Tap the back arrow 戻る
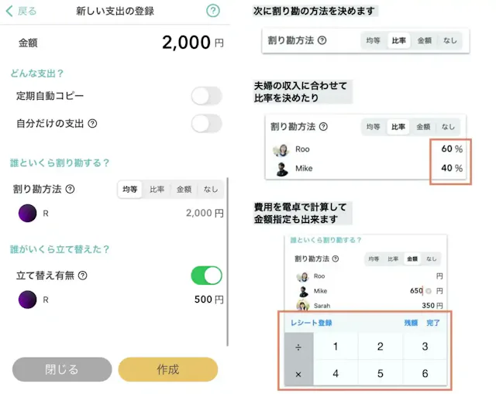 22,12
